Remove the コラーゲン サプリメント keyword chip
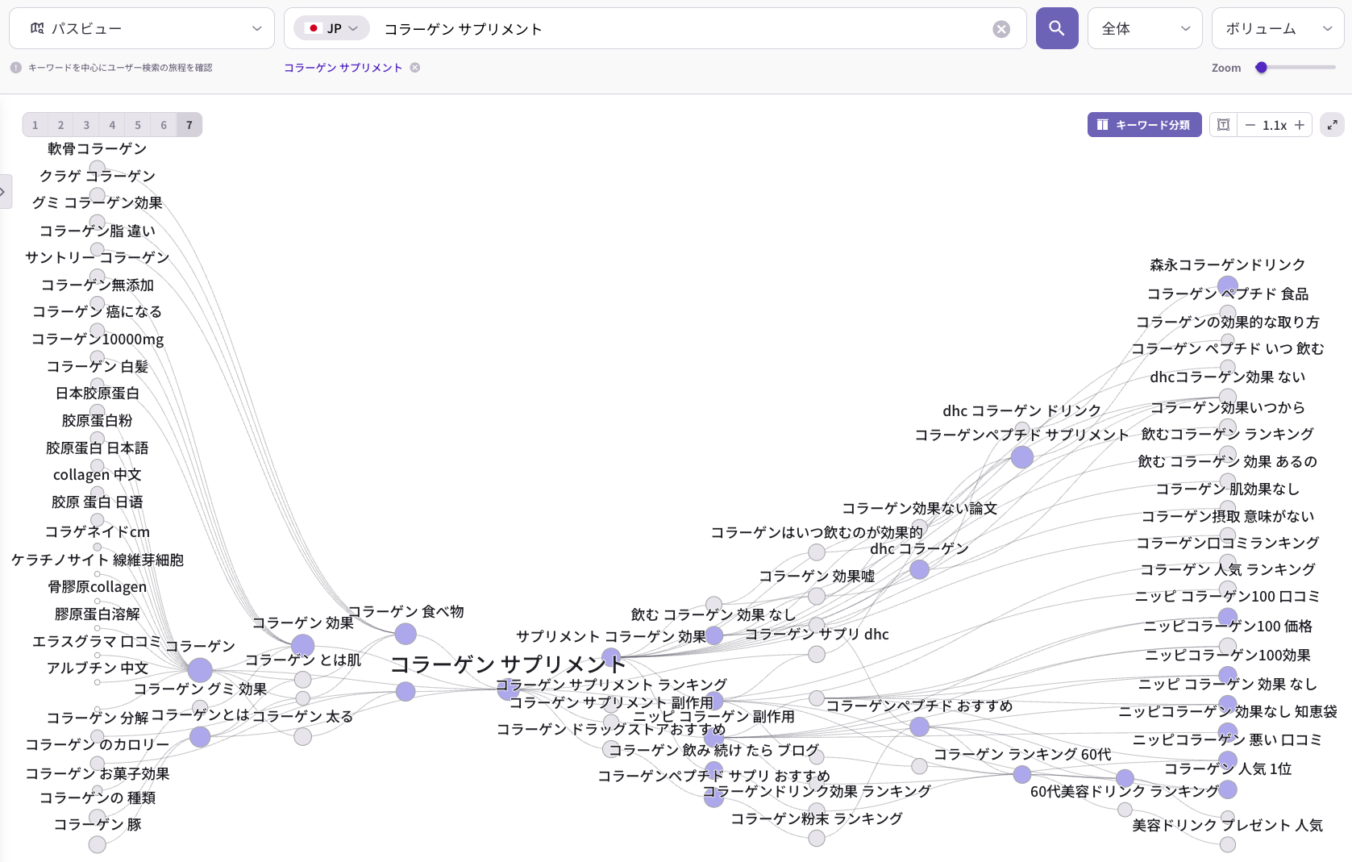The height and width of the screenshot is (862, 1352). (415, 68)
